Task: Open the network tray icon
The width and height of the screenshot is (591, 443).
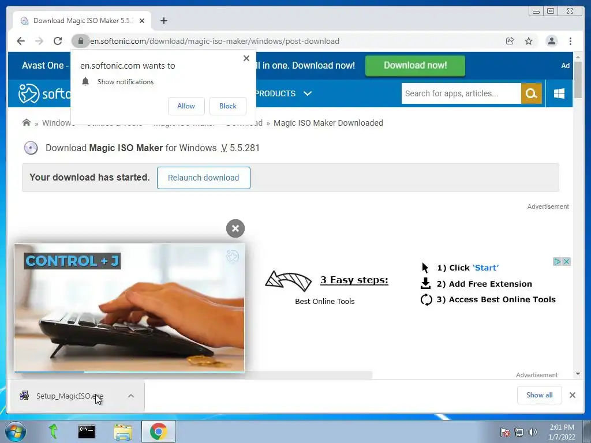Action: pyautogui.click(x=519, y=432)
